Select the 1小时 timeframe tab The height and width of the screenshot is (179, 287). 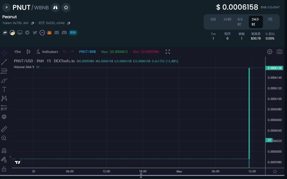pyautogui.click(x=227, y=19)
